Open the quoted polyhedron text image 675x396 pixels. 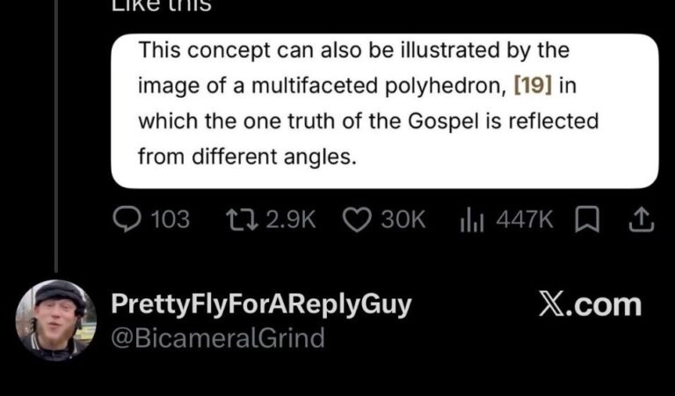(384, 111)
